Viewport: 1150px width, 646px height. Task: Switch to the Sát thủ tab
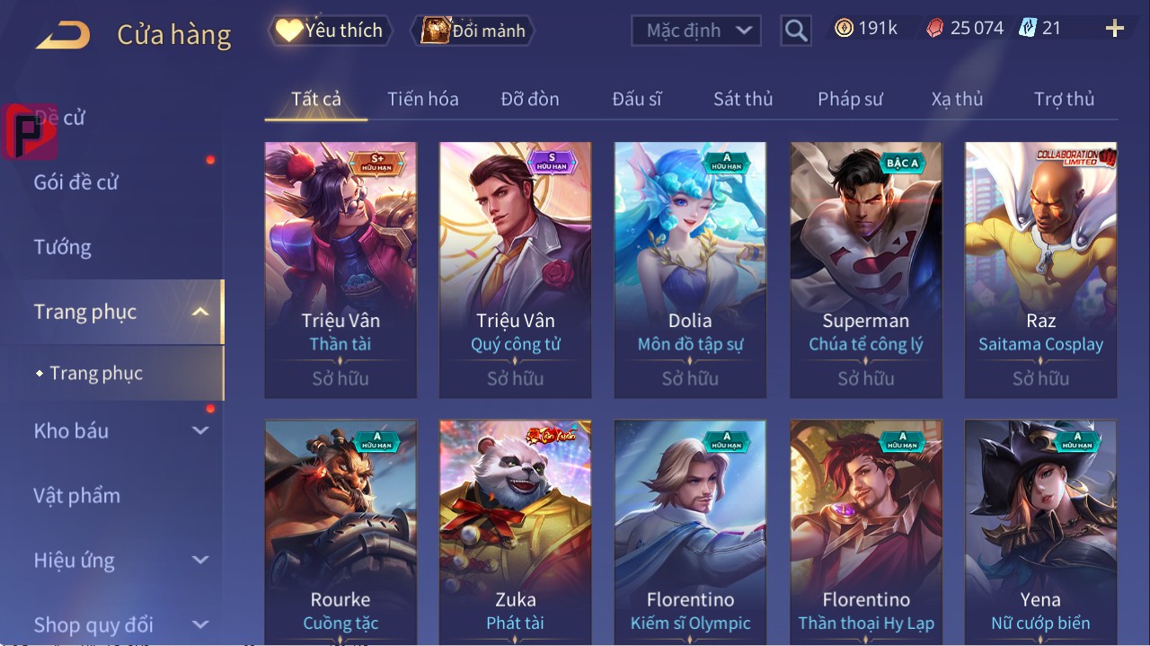(743, 99)
